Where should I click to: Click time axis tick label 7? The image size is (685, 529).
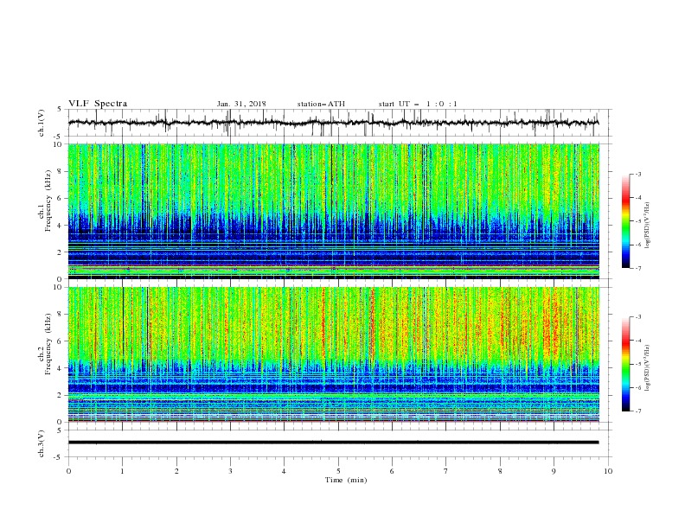446,471
